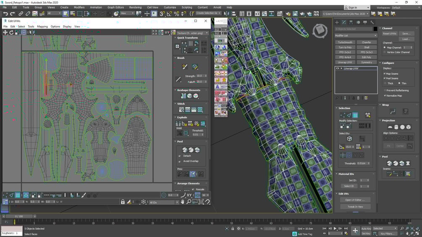This screenshot has width=422, height=237.
Task: Select the Move tool in UV editor
Action: point(5,32)
